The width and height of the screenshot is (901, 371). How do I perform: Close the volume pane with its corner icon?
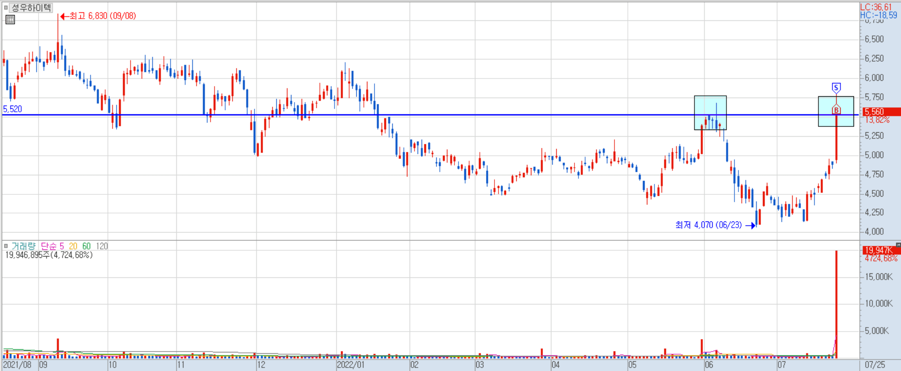[x=898, y=245]
